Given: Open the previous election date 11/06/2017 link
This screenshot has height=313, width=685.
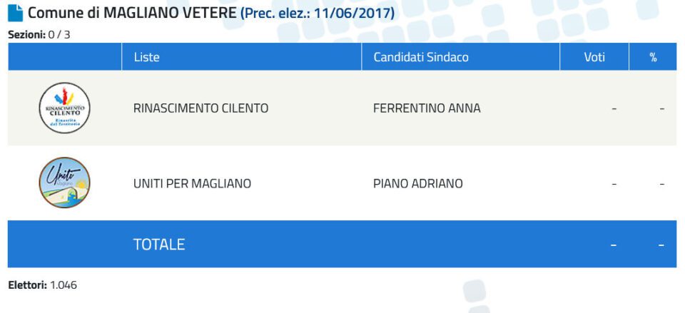Looking at the screenshot, I should (x=317, y=13).
